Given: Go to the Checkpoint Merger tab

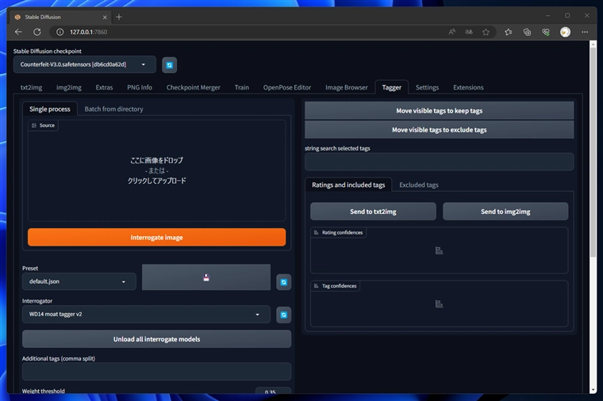Looking at the screenshot, I should click(193, 87).
